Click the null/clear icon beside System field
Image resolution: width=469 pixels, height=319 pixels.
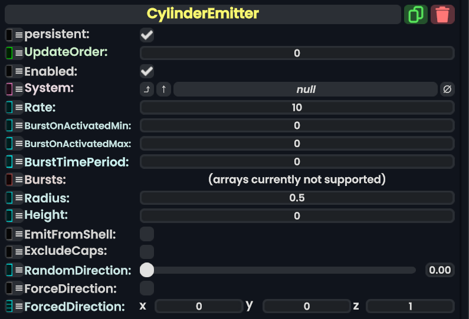pos(447,89)
